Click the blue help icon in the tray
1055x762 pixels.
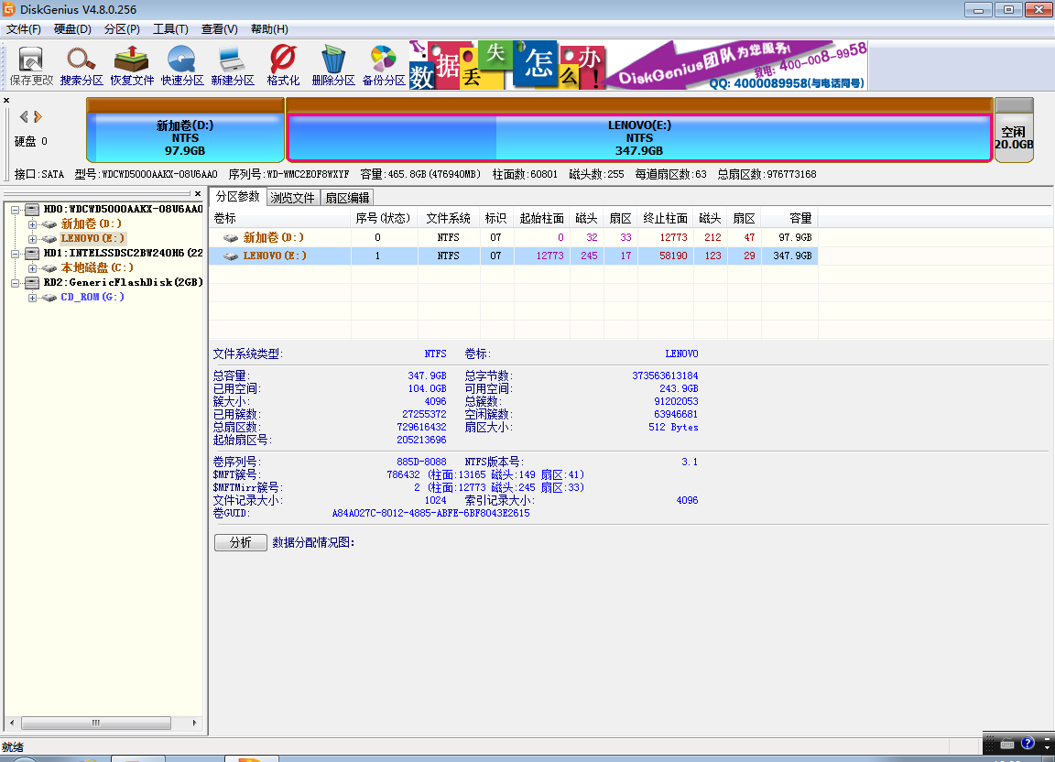pos(1028,743)
